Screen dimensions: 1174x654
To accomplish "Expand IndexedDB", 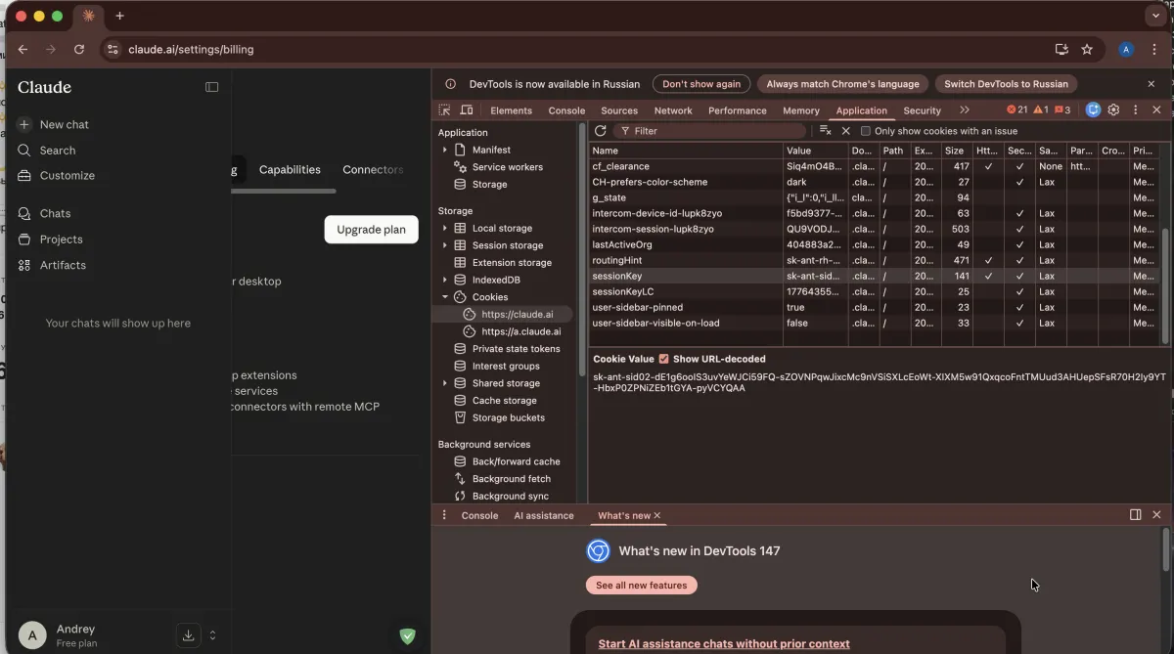I will tap(444, 280).
